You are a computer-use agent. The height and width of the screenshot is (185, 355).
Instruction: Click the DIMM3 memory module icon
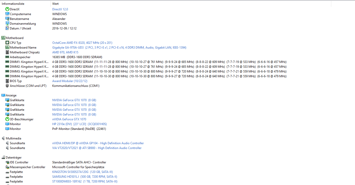(7, 71)
